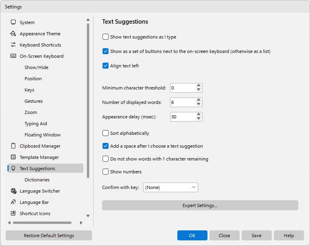
Task: Click sidebar horizontal scroll left arrow
Action: pos(9,223)
